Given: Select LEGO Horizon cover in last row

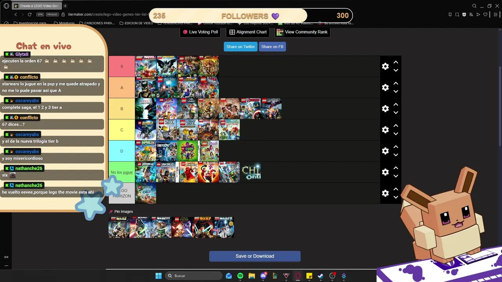Looking at the screenshot, I should (146, 193).
